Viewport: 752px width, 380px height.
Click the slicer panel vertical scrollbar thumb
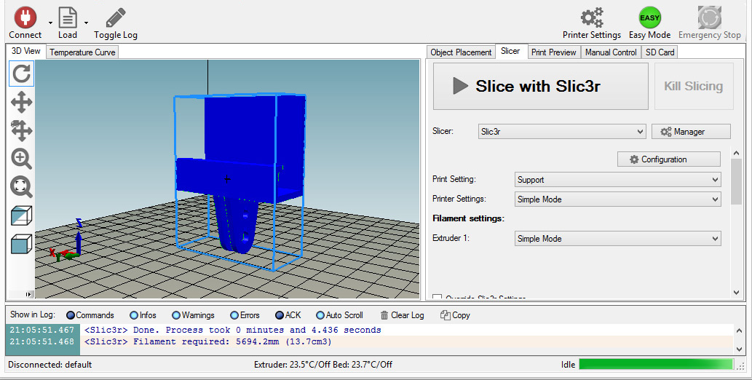pos(737,181)
